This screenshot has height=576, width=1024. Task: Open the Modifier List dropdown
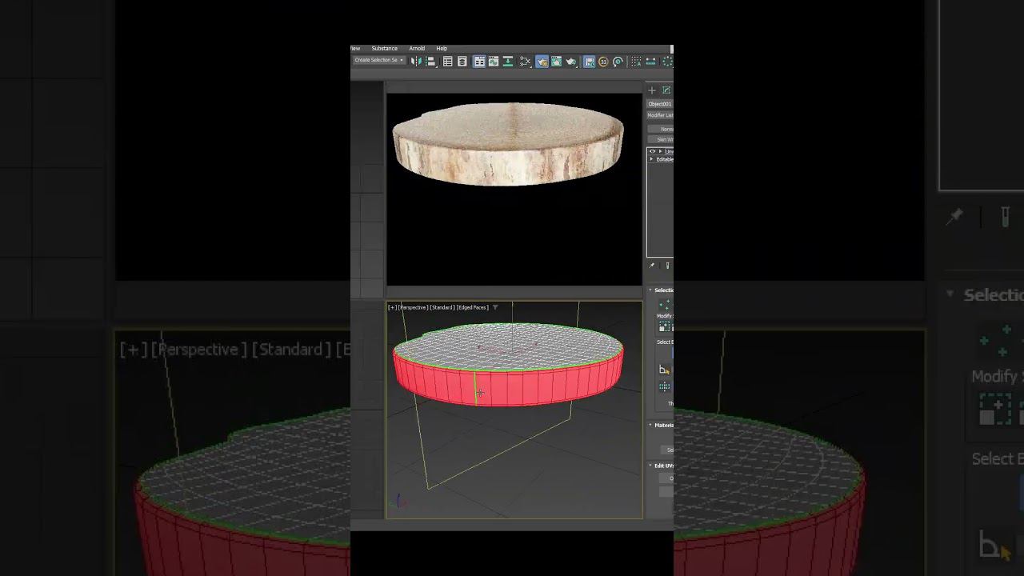tap(660, 115)
